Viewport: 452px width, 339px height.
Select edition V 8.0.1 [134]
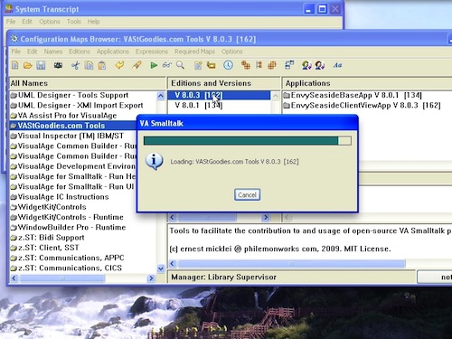tap(219, 106)
